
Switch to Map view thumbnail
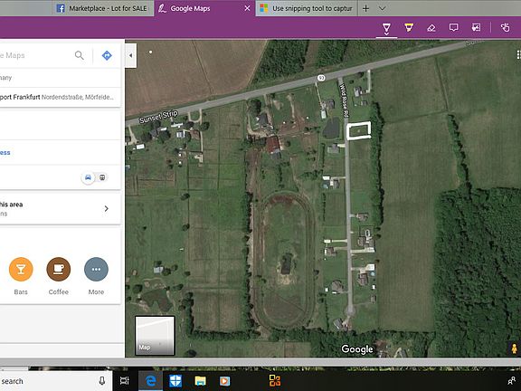[x=155, y=336]
